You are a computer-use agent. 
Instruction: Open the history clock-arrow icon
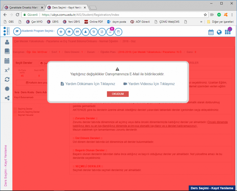pos(94,32)
